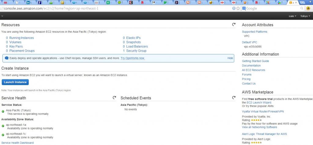Open the Service Health Dashboard link
313x145 pixels.
[x=17, y=143]
